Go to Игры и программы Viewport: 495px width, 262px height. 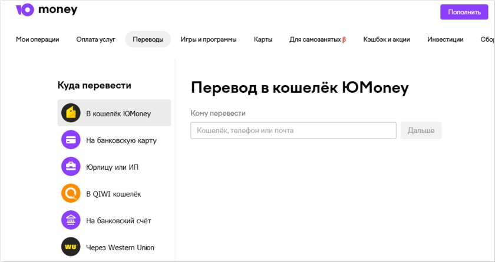(209, 39)
